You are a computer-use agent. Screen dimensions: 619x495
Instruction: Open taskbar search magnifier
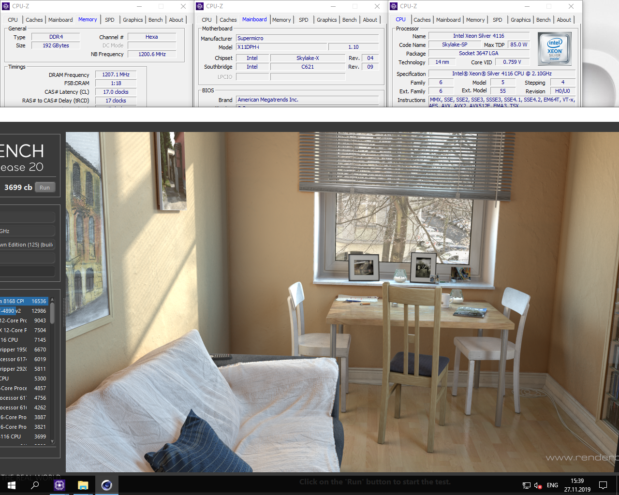[35, 485]
